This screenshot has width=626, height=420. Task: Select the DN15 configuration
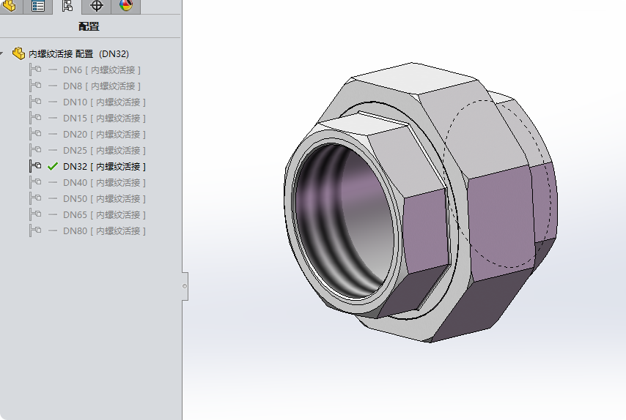(x=104, y=119)
